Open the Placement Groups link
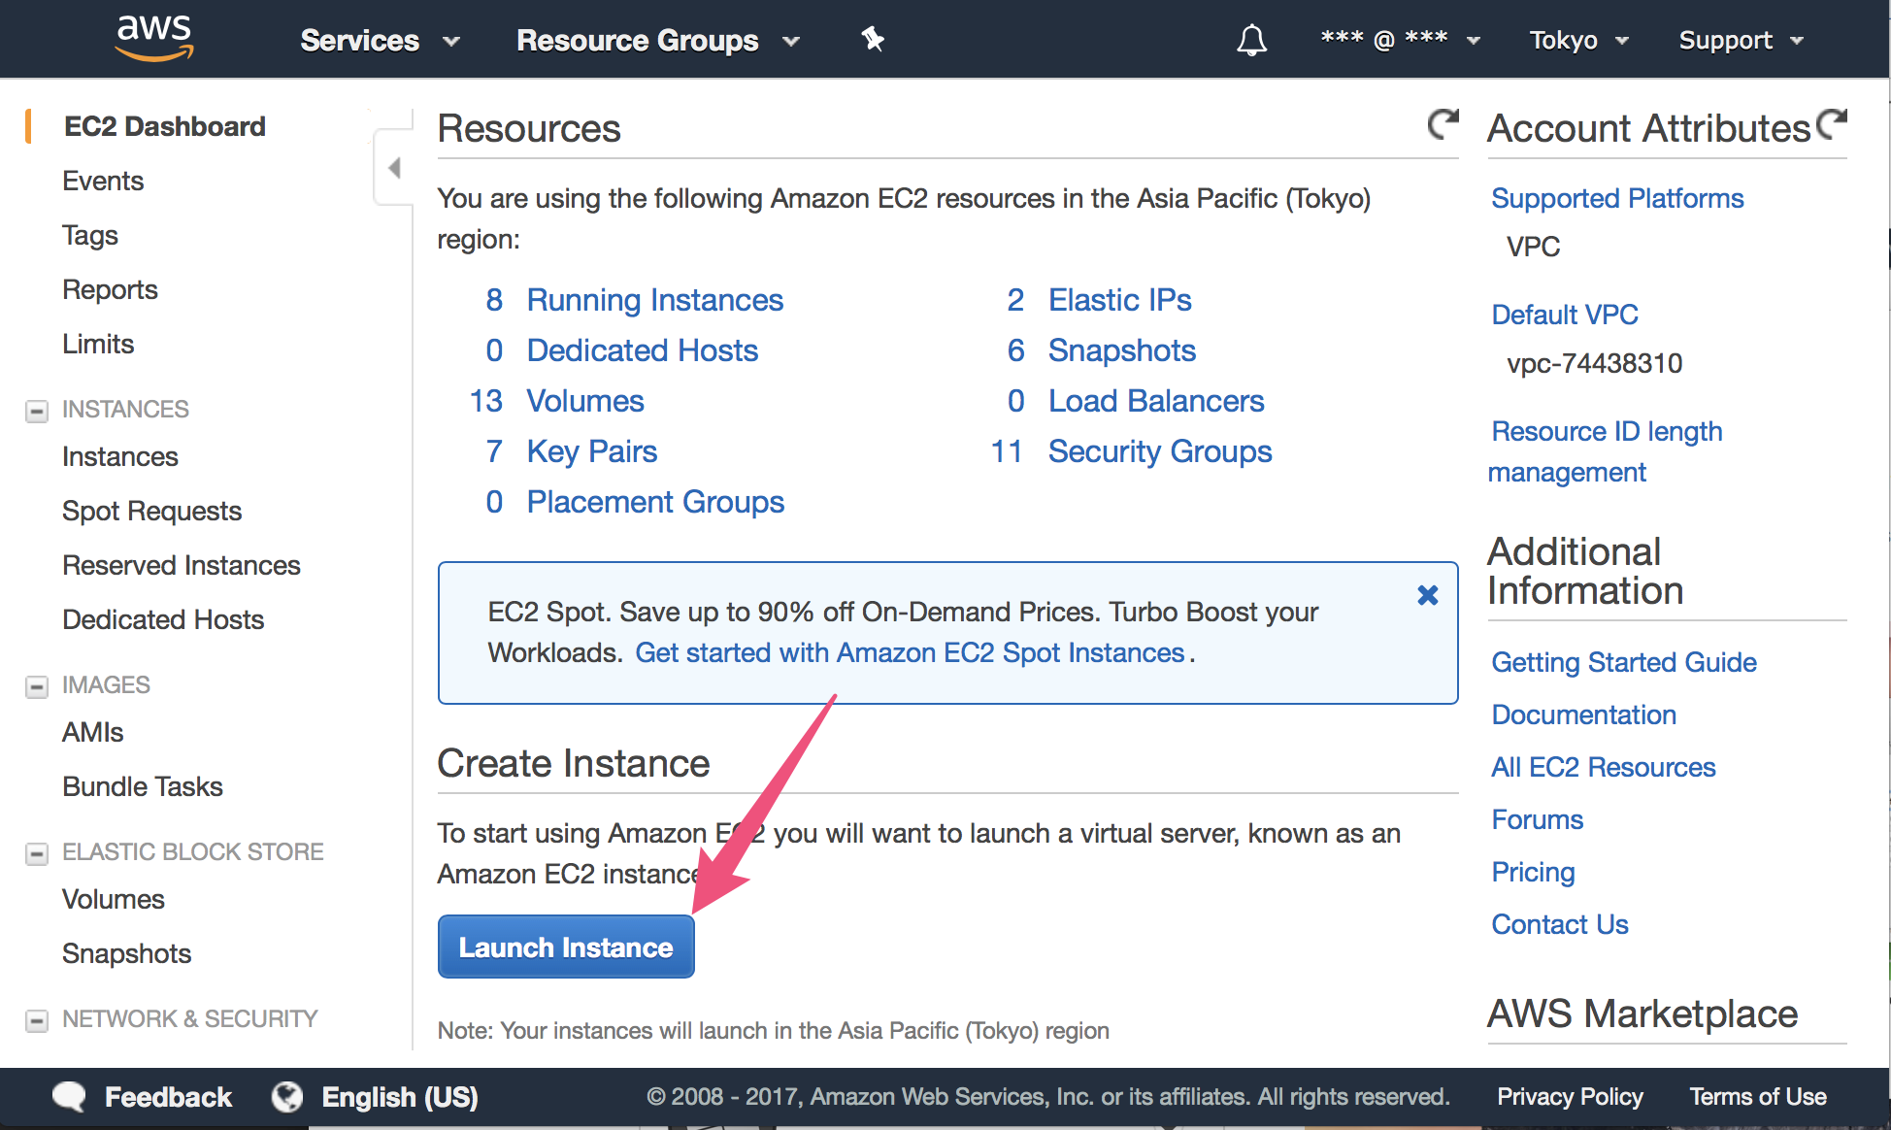 [655, 502]
